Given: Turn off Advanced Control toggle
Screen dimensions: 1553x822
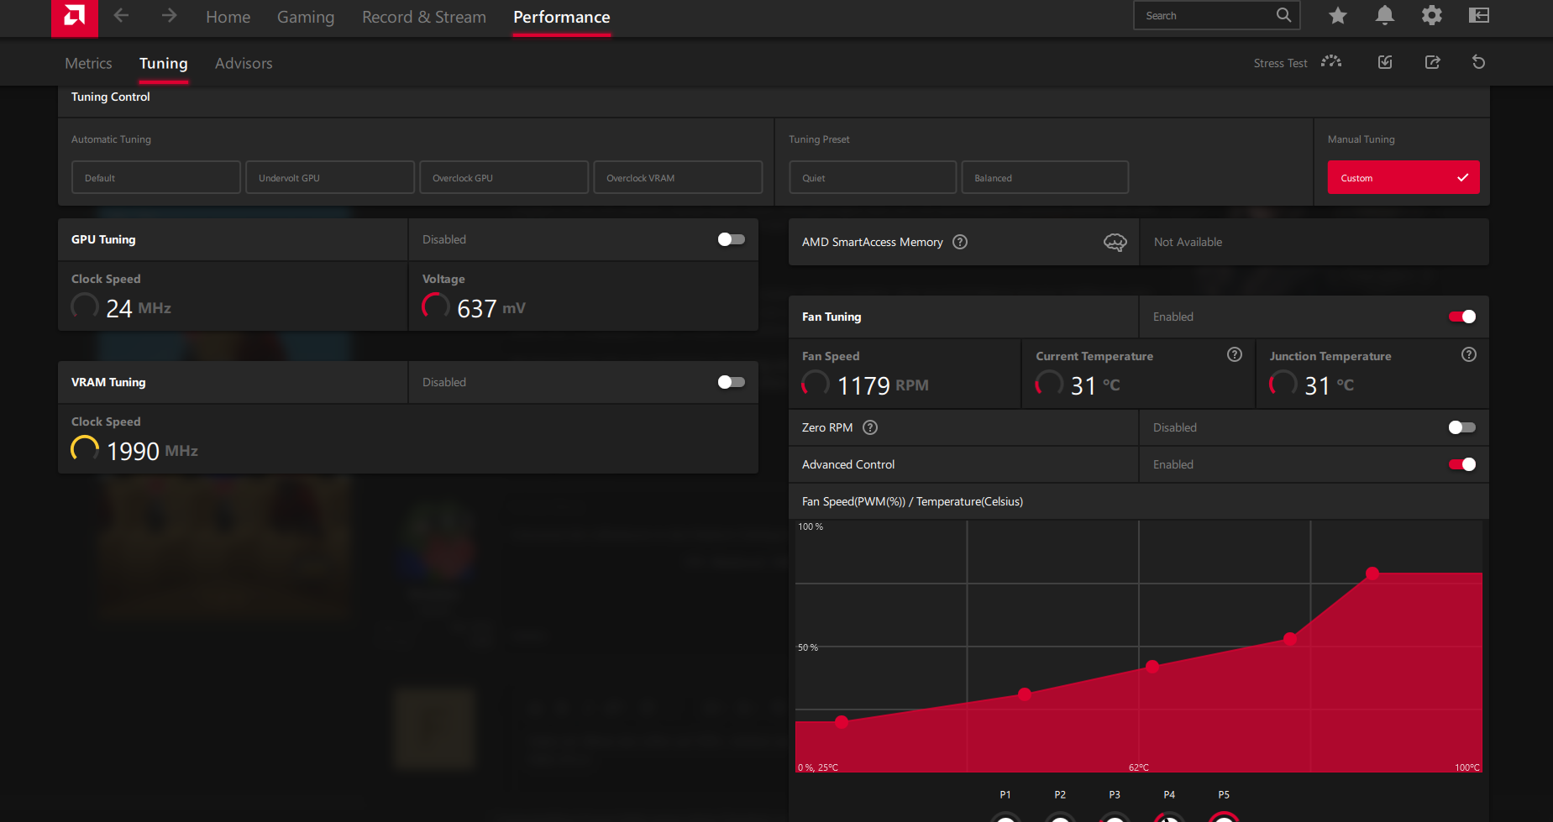Looking at the screenshot, I should pos(1462,464).
